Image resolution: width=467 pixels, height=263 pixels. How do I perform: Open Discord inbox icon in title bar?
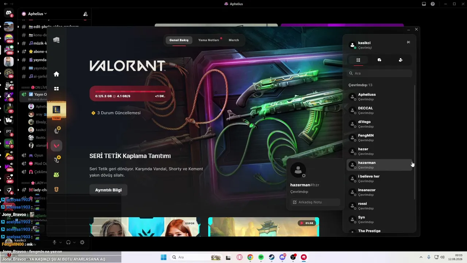click(x=424, y=4)
